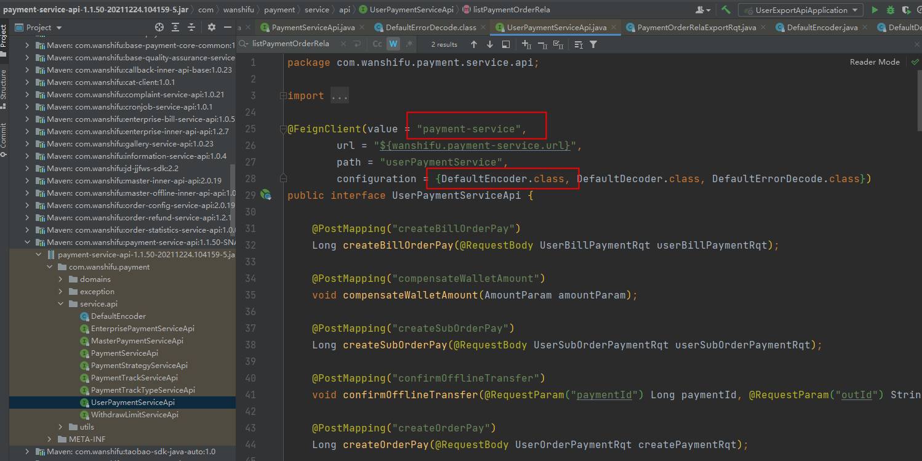
Task: Open the UserExportApiApplication run configuration dropdown
Action: [801, 10]
